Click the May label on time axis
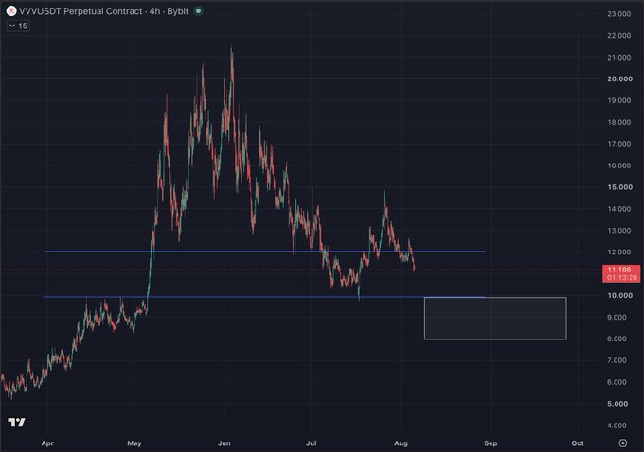This screenshot has height=452, width=644. 134,443
